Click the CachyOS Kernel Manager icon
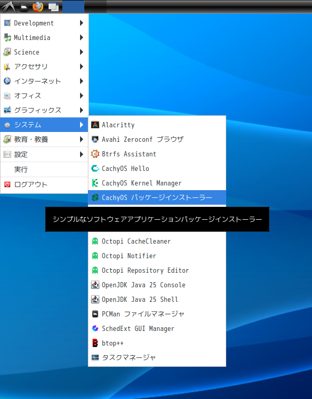Viewport: 312px width, 399px height. [95, 183]
